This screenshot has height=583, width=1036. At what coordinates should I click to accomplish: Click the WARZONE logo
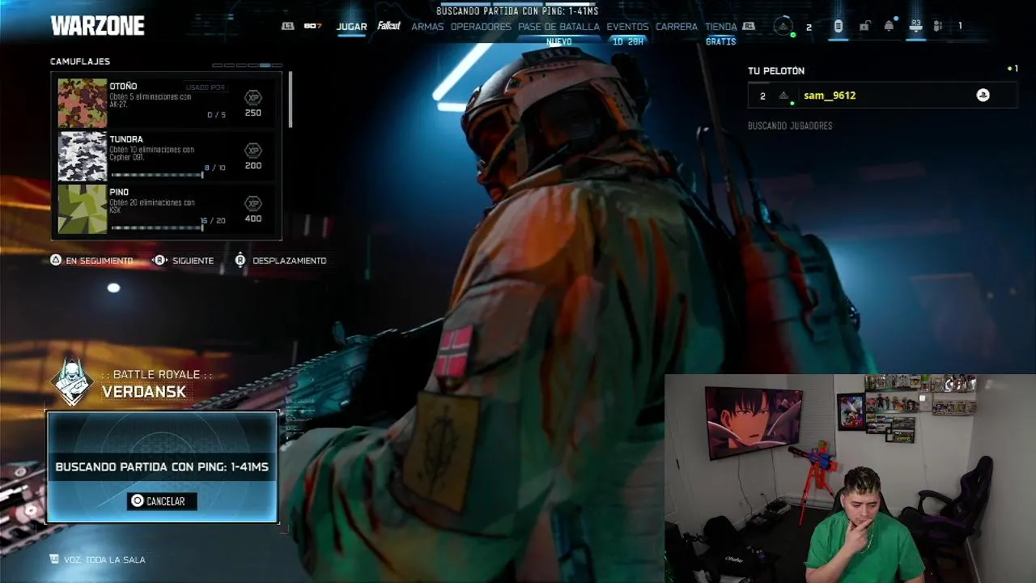pyautogui.click(x=98, y=26)
